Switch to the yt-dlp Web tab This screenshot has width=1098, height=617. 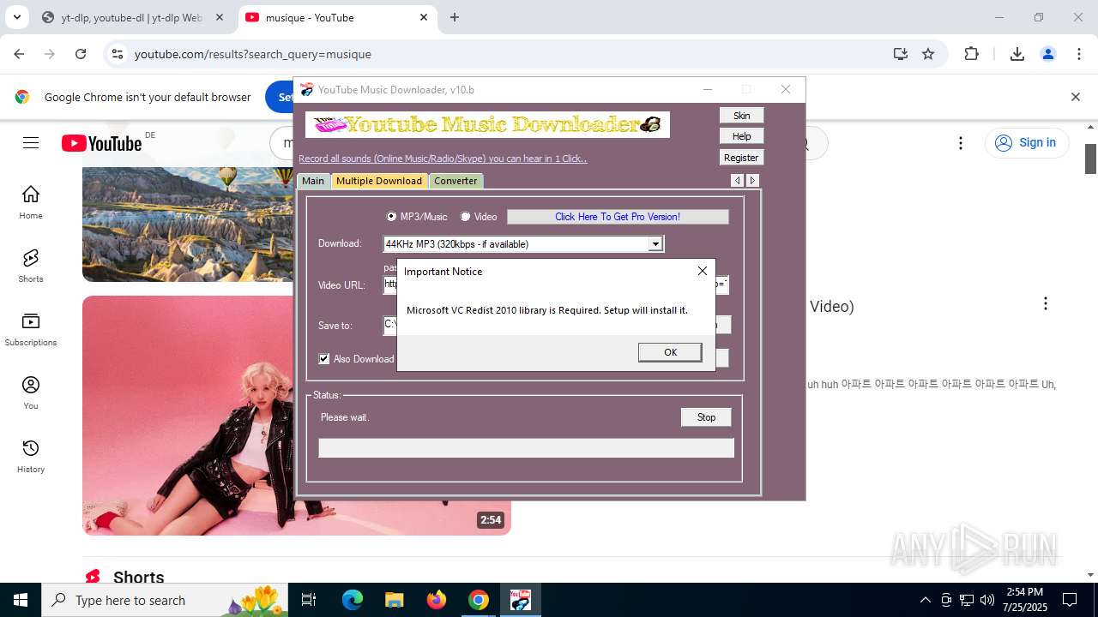pyautogui.click(x=133, y=17)
